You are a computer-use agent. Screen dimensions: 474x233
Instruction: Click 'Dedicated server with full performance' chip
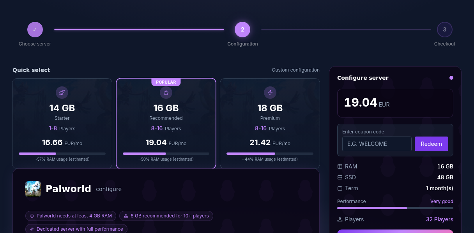(76, 229)
